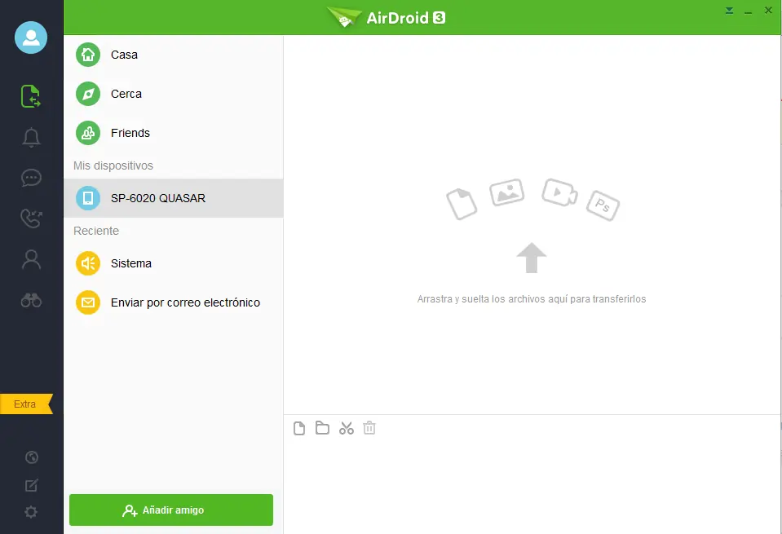Screen dimensions: 782x534
Task: Click the Añadir amigo button
Action: click(171, 510)
